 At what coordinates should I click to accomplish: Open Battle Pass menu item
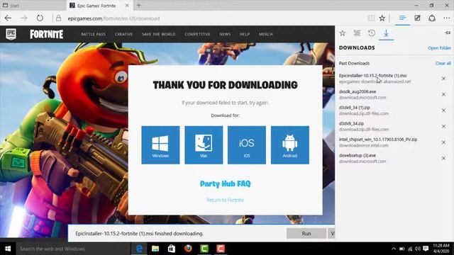coord(93,34)
